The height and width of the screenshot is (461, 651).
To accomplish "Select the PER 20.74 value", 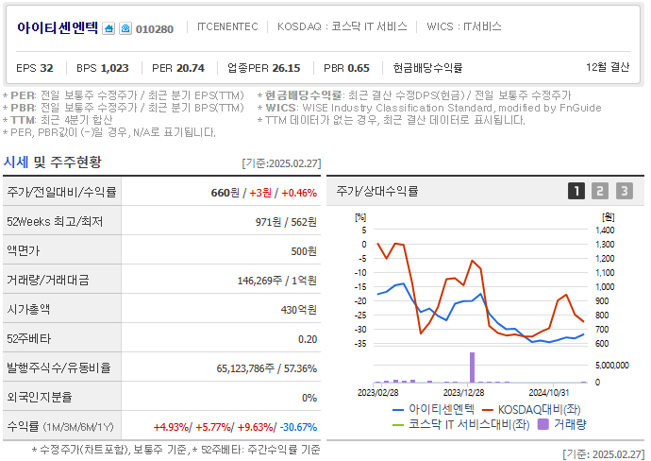I will click(x=178, y=68).
